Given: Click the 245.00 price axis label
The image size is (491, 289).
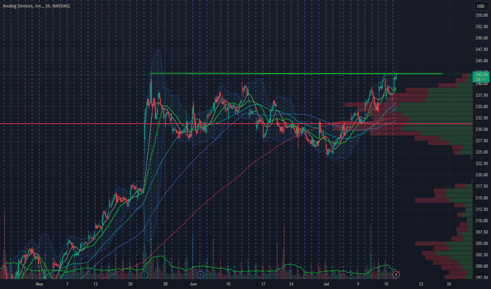Looking at the screenshot, I should (482, 60).
